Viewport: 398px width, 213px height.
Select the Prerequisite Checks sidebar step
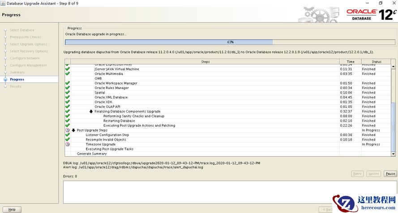(25, 37)
